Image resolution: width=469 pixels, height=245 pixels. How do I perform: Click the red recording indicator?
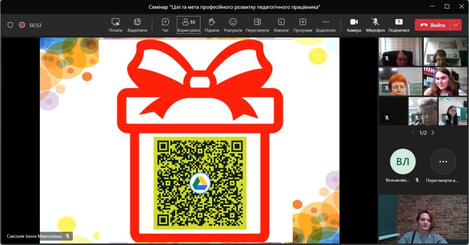coord(22,25)
